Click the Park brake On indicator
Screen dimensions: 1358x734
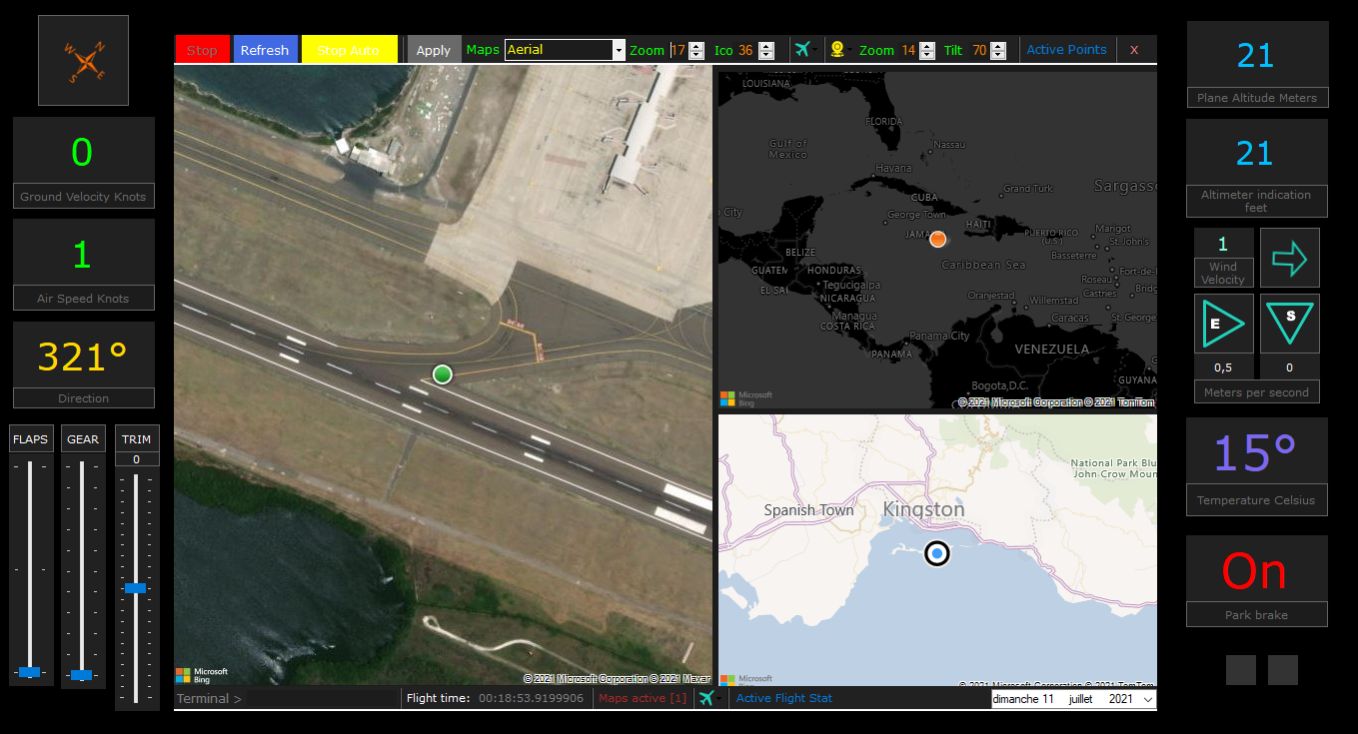1255,571
